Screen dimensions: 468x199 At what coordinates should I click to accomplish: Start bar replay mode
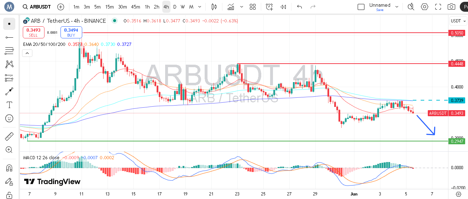click(x=283, y=7)
